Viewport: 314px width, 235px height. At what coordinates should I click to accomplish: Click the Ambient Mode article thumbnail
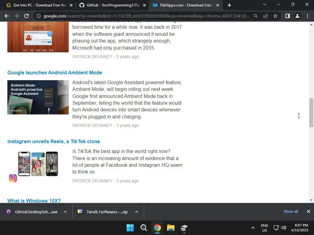click(38, 97)
